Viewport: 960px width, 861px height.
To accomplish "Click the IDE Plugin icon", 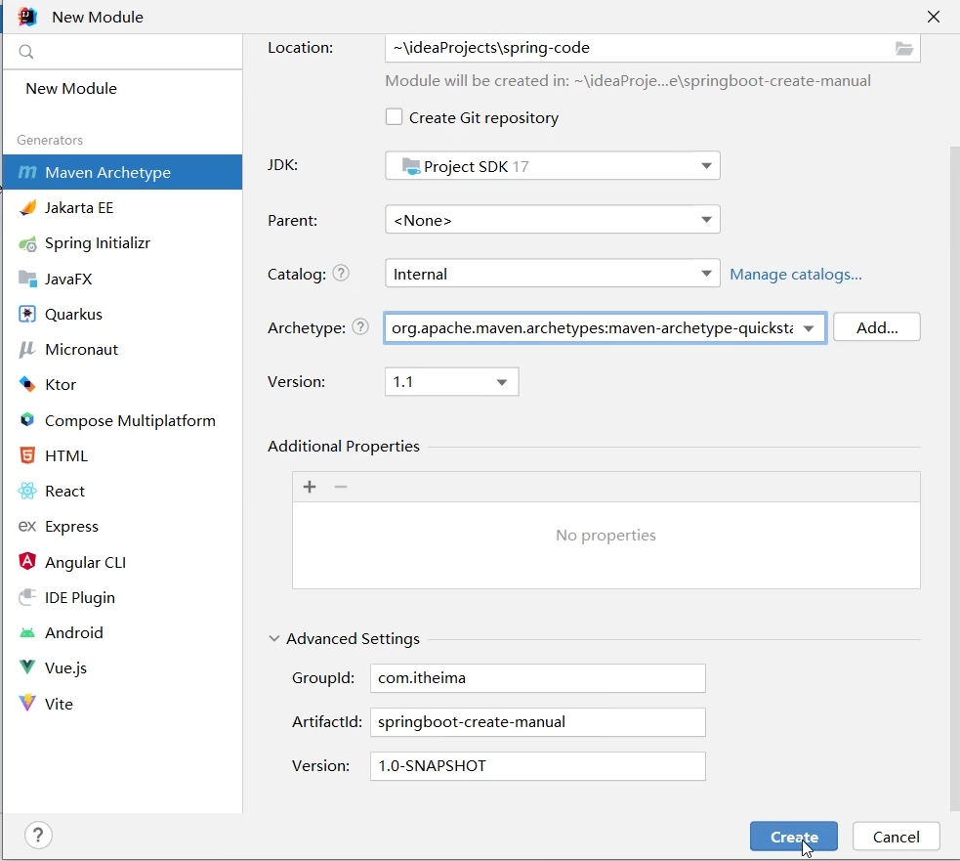I will coord(27,597).
